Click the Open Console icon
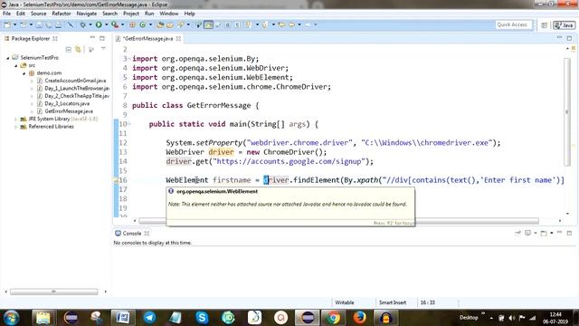The width and height of the screenshot is (579, 326). tap(544, 234)
